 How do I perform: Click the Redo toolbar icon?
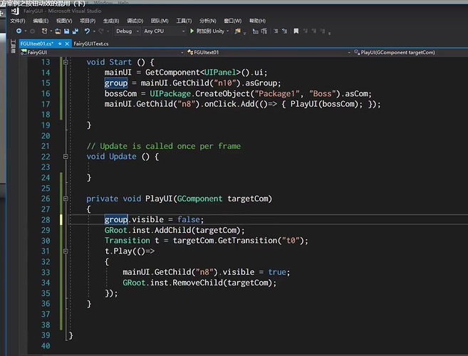[102, 31]
